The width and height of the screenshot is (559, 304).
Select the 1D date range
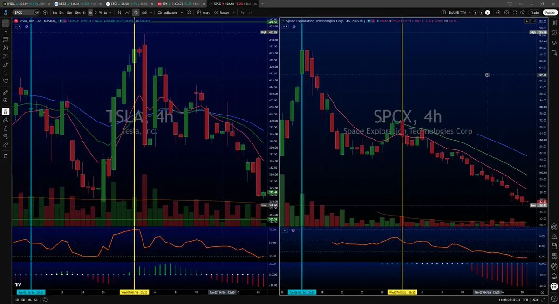17,300
